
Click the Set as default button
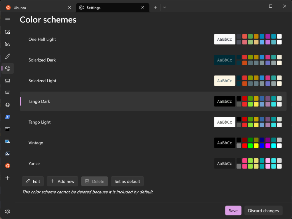pos(127,181)
